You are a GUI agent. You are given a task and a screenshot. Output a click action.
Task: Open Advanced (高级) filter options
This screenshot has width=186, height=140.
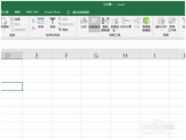point(63,30)
